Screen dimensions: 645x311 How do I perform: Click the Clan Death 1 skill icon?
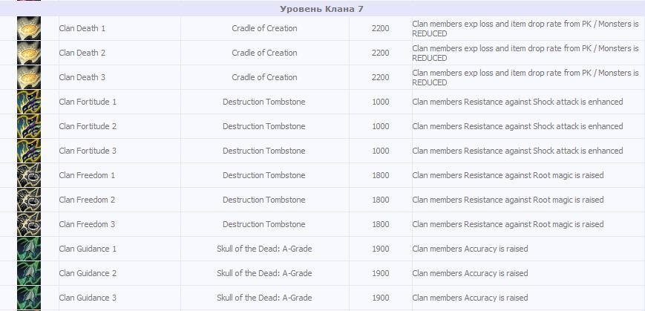coord(29,28)
